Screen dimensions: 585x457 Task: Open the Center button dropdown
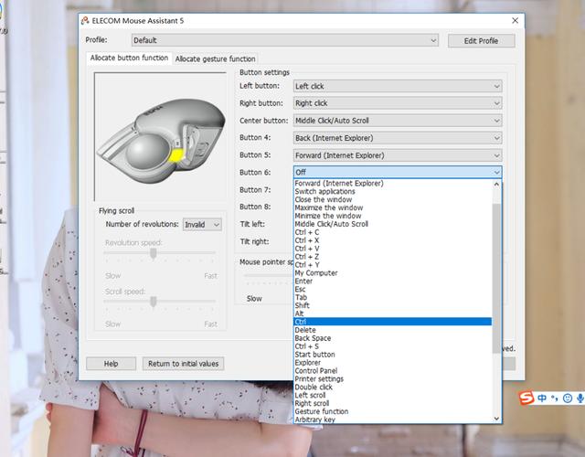pos(398,121)
